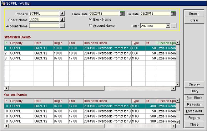
Task: Click Waitlisted Events scroll right arrow
Action: [x=173, y=88]
